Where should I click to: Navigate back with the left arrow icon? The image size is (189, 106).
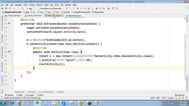(x=14, y=9)
